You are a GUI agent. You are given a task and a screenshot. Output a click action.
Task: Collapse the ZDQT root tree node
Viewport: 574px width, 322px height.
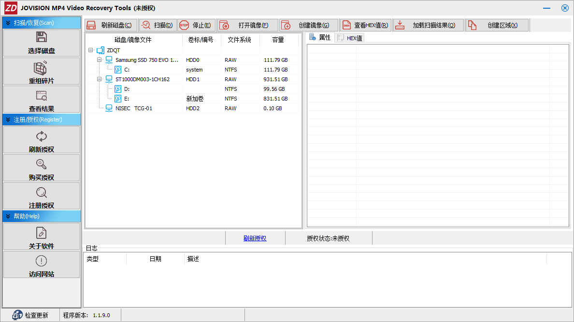[90, 50]
